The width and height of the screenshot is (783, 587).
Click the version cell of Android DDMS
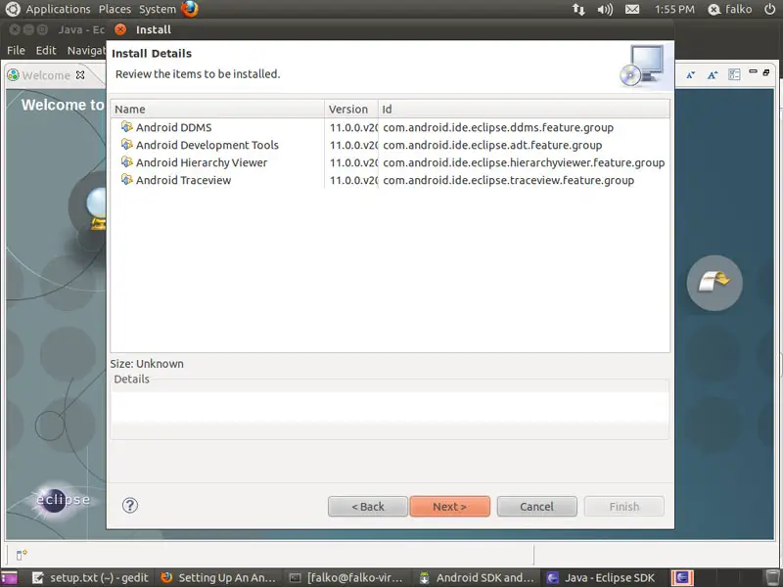click(353, 127)
